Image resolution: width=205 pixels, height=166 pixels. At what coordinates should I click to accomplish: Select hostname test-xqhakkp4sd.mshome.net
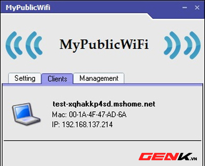pyautogui.click(x=104, y=104)
